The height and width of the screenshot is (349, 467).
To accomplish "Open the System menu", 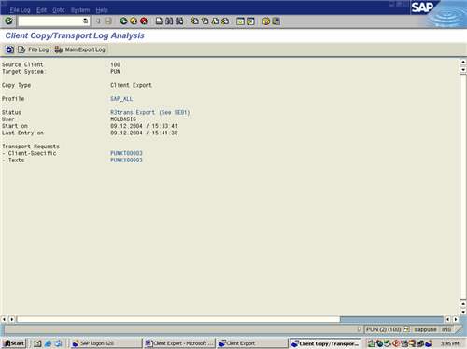I will pos(80,10).
